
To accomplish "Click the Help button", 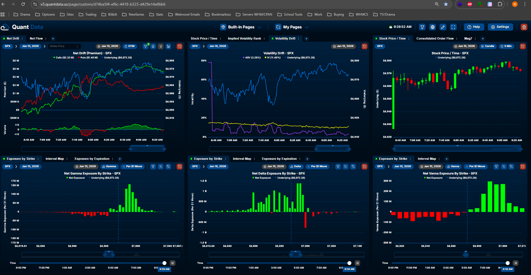I will point(474,27).
